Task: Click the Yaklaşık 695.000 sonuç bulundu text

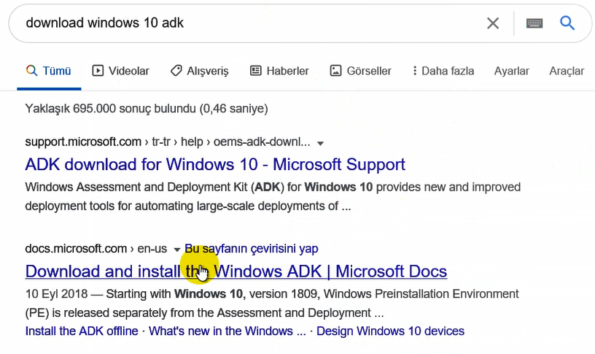Action: pyautogui.click(x=147, y=109)
